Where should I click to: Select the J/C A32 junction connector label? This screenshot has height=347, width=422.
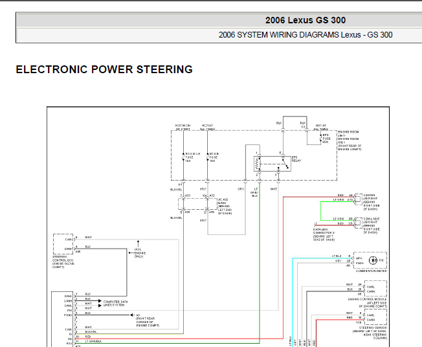point(225,207)
